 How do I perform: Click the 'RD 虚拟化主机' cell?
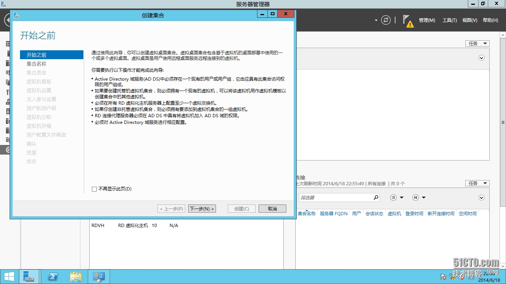[x=133, y=225]
